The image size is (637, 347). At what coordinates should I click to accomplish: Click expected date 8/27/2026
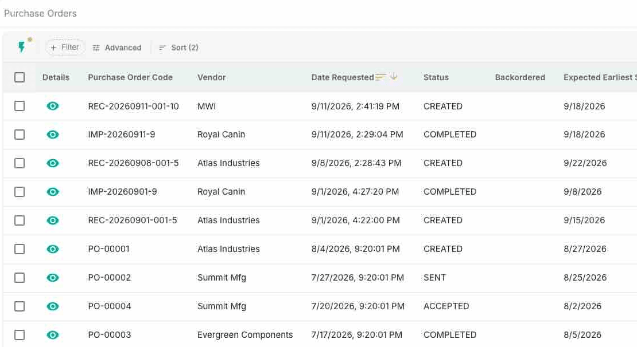click(x=585, y=249)
